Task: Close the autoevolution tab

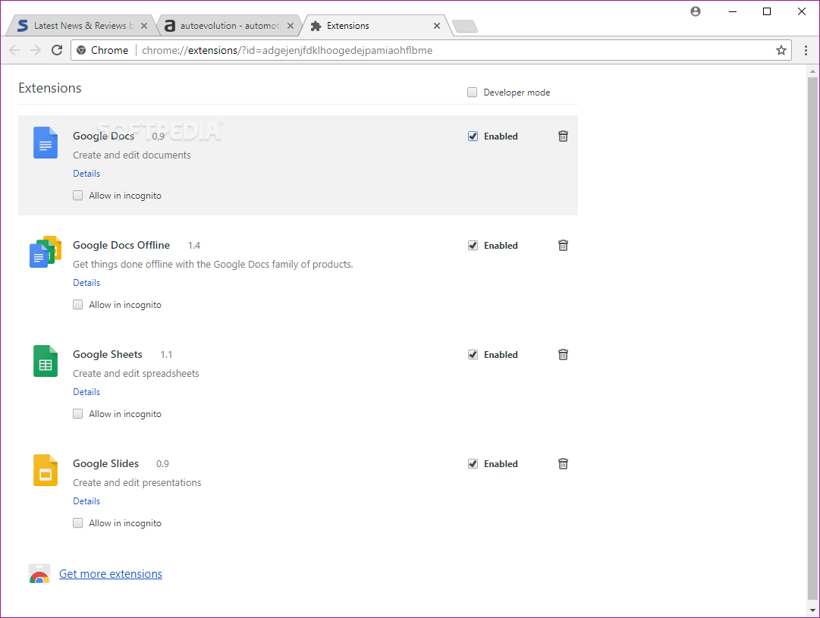Action: click(291, 26)
